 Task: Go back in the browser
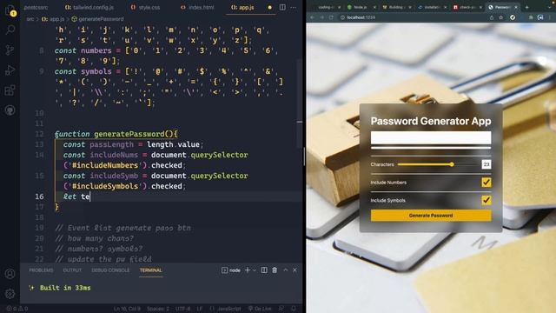(313, 17)
